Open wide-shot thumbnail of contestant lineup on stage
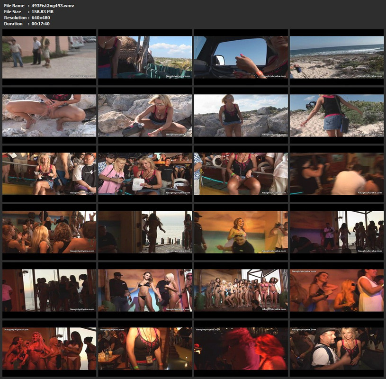 pos(241,290)
